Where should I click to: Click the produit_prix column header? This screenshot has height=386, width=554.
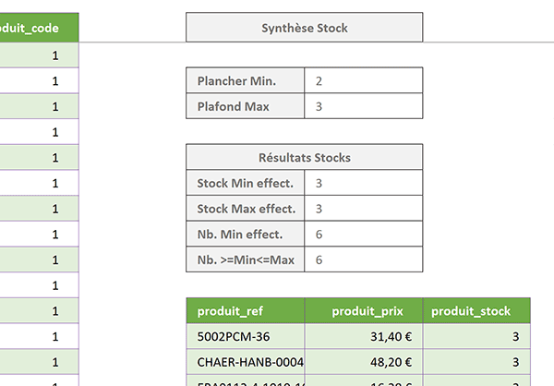click(x=364, y=310)
